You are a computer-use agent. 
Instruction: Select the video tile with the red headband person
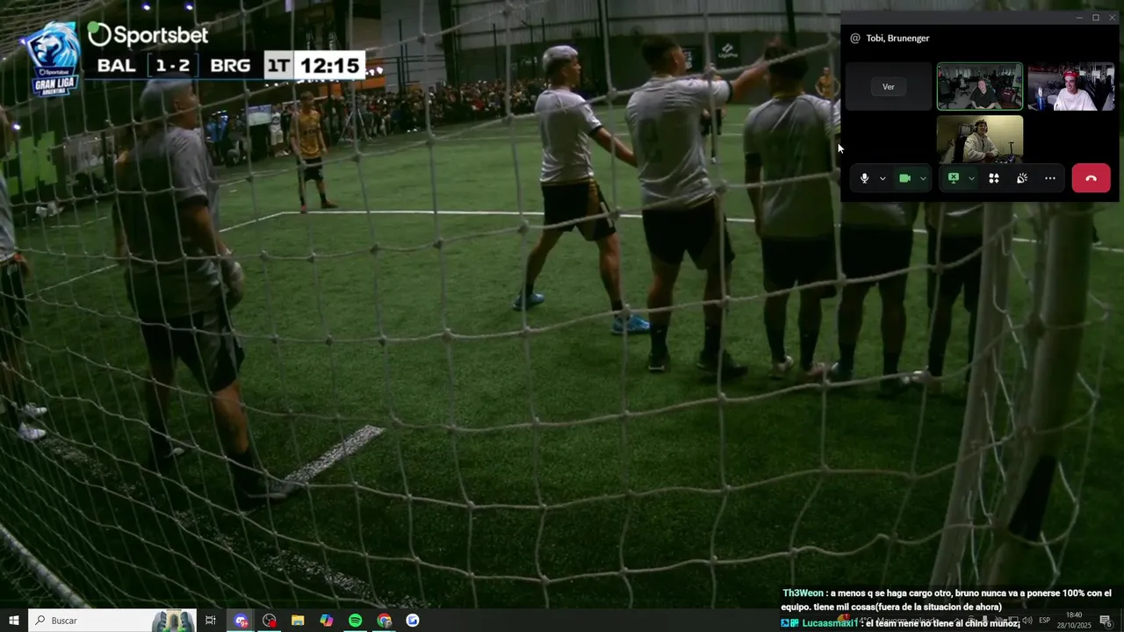pos(1071,86)
